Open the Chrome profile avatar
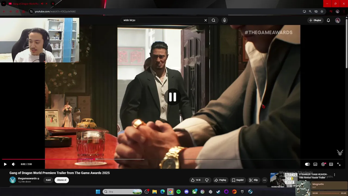Screen dimensions: 348x196 (x=337, y=11)
